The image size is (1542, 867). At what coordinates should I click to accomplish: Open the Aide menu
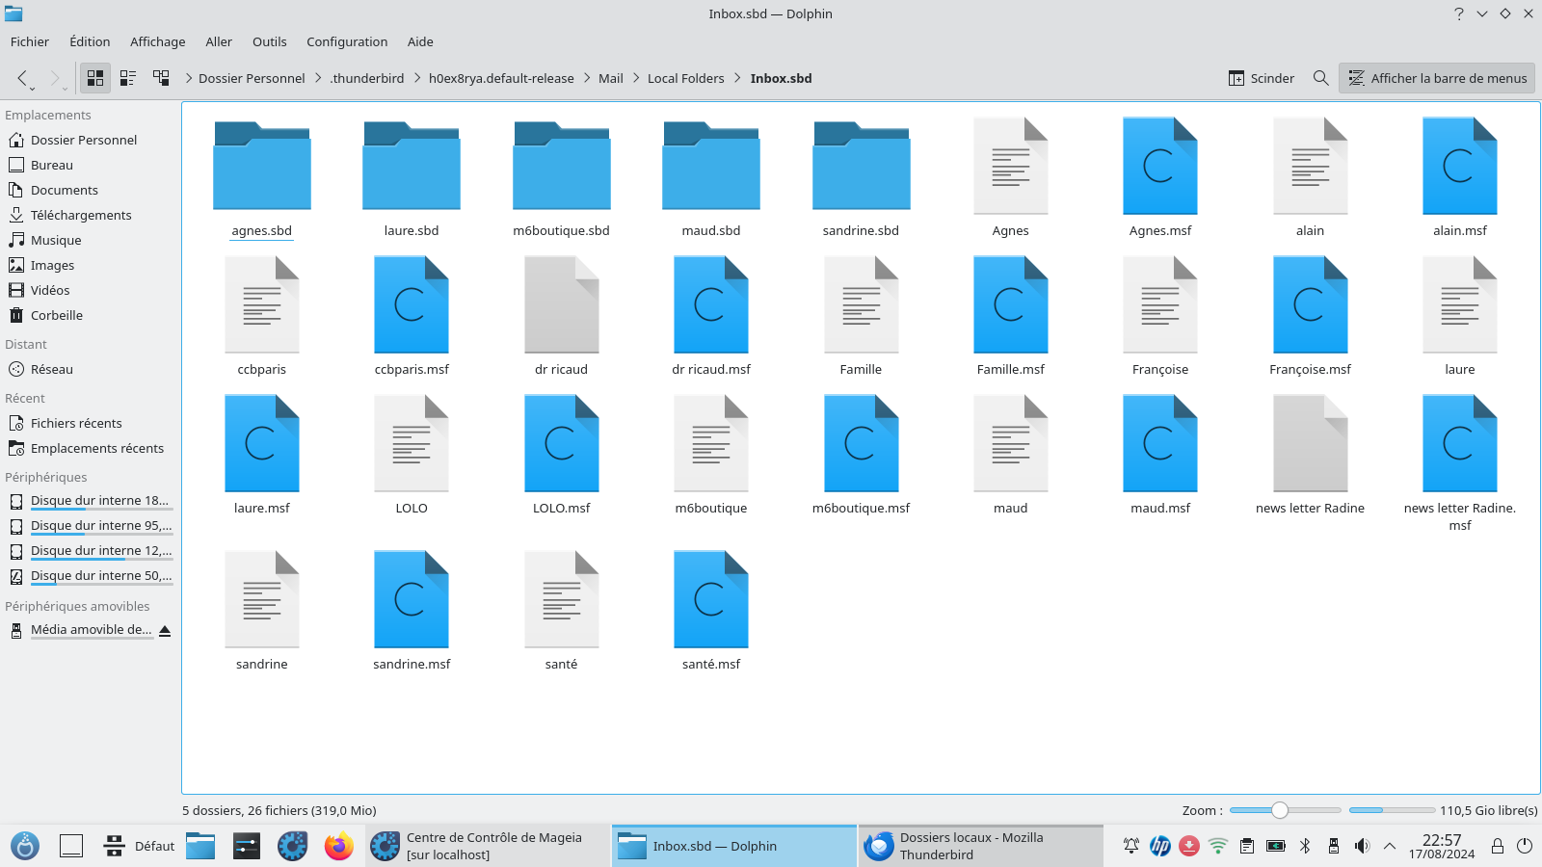tap(420, 41)
